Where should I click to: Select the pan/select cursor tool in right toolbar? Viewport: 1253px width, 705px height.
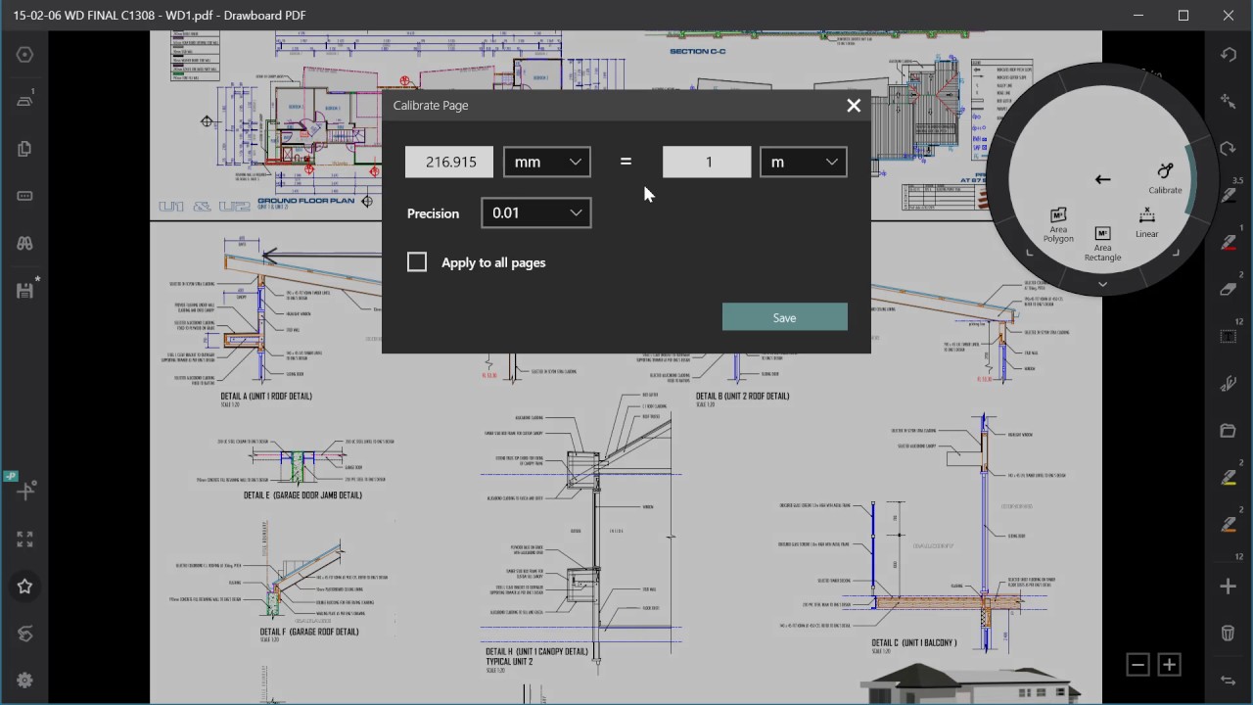point(1229,101)
